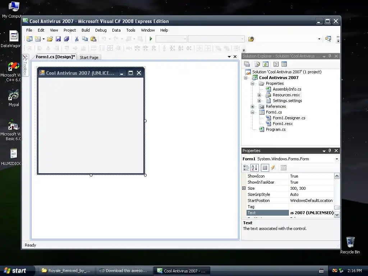The image size is (368, 276).
Task: Toggle auto-hide pin of Solution Explorer
Action: pos(330,56)
